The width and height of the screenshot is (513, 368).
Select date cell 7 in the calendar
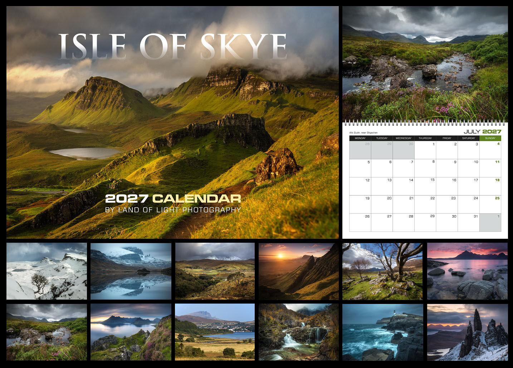404,168
